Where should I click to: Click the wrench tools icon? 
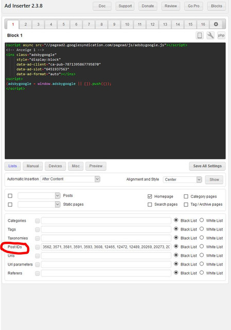(210, 36)
